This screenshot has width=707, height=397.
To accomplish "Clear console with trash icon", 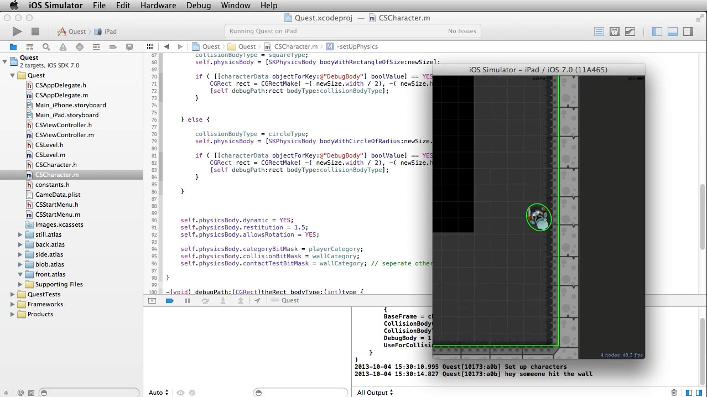I will tap(674, 393).
